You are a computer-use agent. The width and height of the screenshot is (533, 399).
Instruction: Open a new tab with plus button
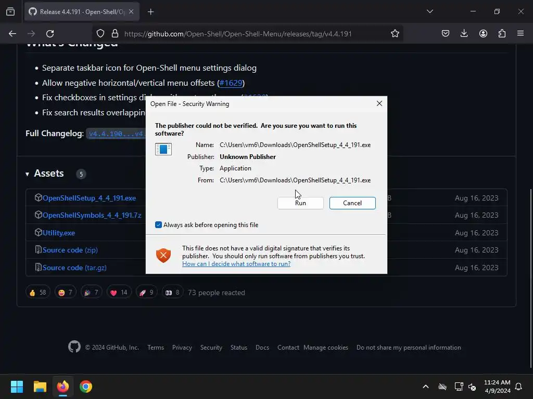150,12
